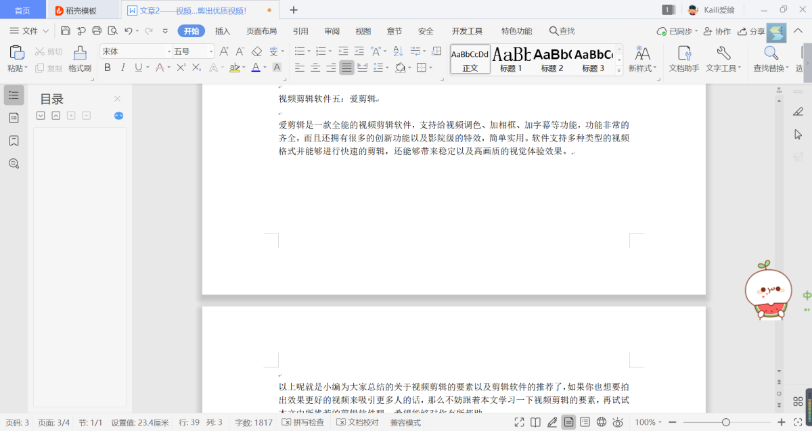
Task: Click the Format Painter (格式刷) icon
Action: pos(79,58)
